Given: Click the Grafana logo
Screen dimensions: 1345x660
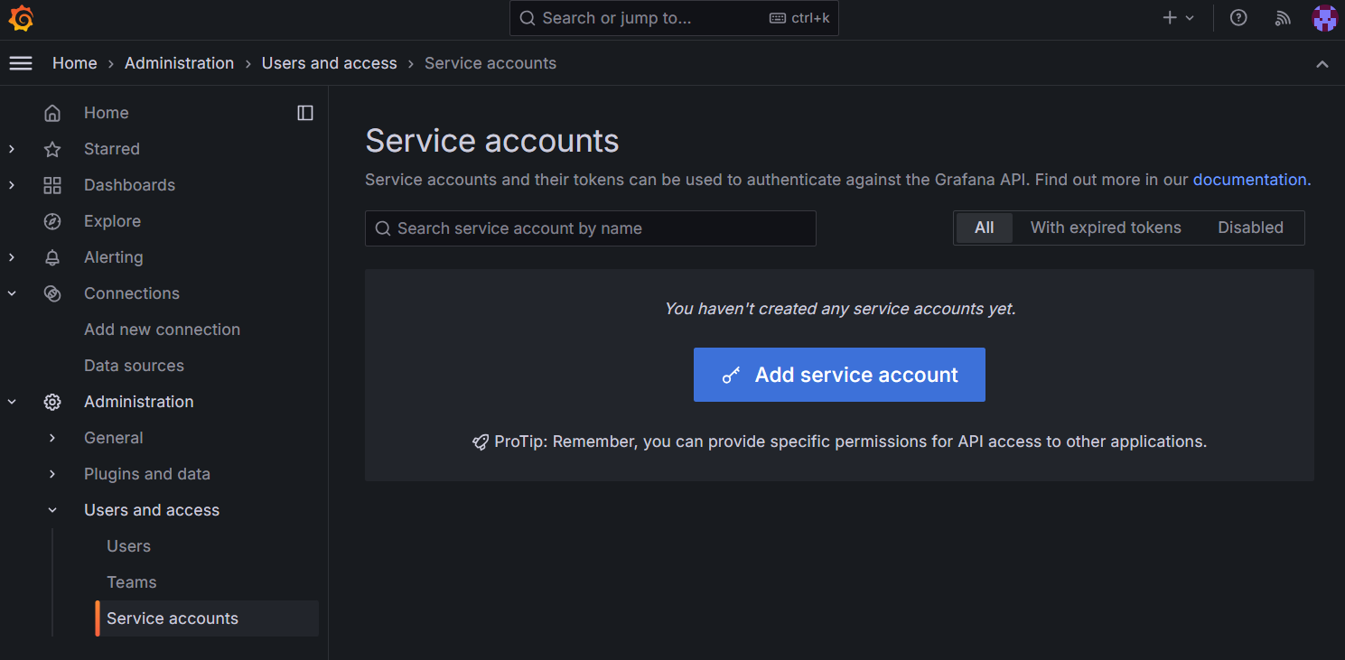Looking at the screenshot, I should click(20, 18).
